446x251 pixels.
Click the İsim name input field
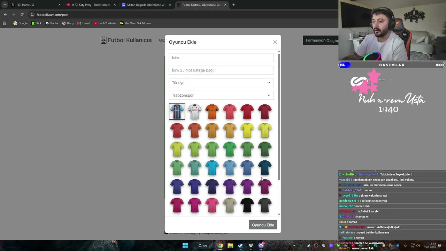(221, 58)
